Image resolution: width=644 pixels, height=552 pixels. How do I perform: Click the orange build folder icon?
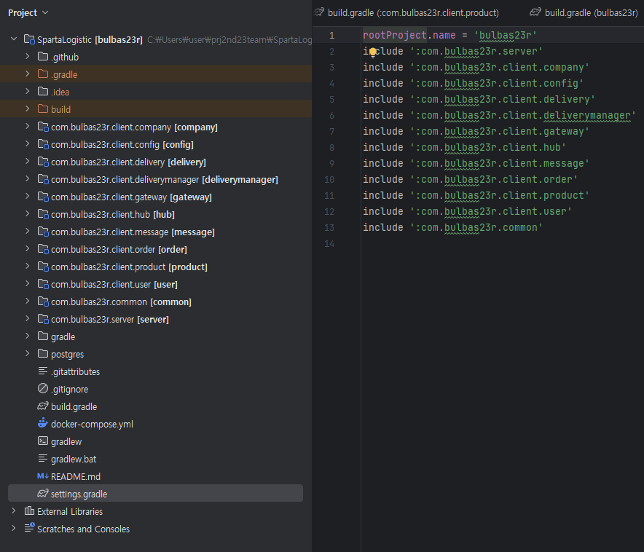[x=43, y=109]
